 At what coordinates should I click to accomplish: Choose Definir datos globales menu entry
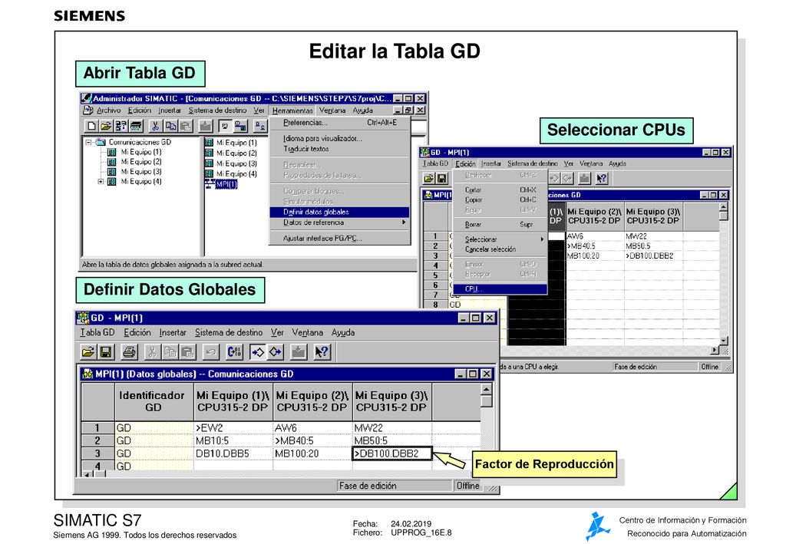(x=339, y=212)
